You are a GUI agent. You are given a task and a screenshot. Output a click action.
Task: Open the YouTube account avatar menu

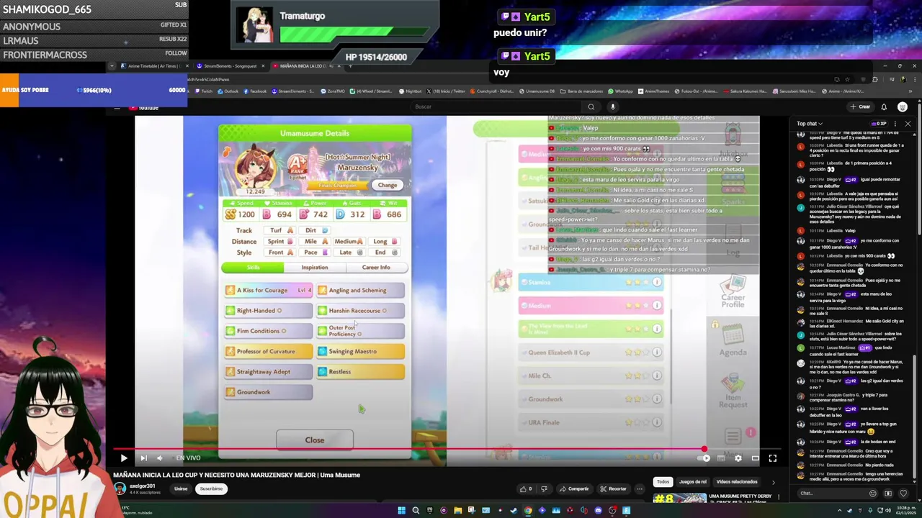(x=903, y=106)
